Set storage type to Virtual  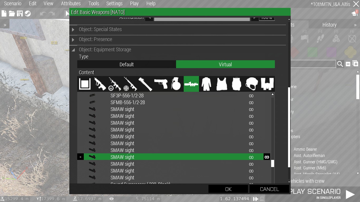point(225,64)
